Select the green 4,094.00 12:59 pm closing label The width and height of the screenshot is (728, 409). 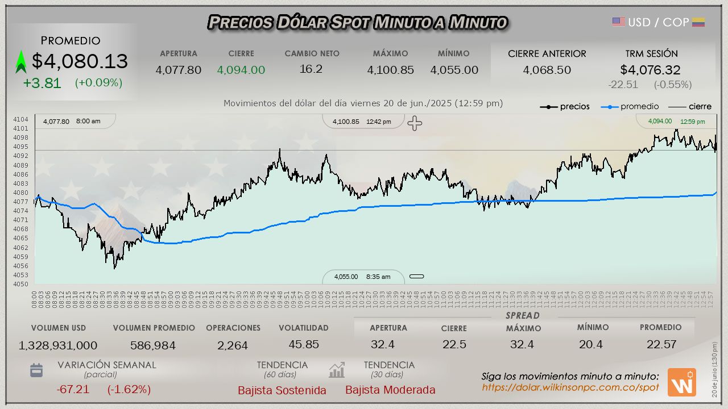(x=676, y=122)
